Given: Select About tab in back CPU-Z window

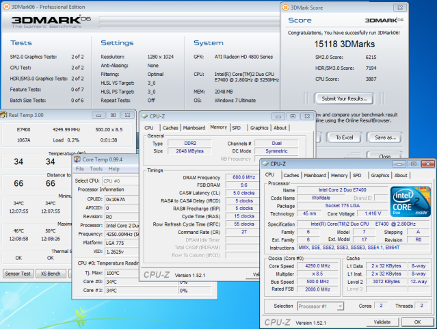Looking at the screenshot, I should 280,128.
